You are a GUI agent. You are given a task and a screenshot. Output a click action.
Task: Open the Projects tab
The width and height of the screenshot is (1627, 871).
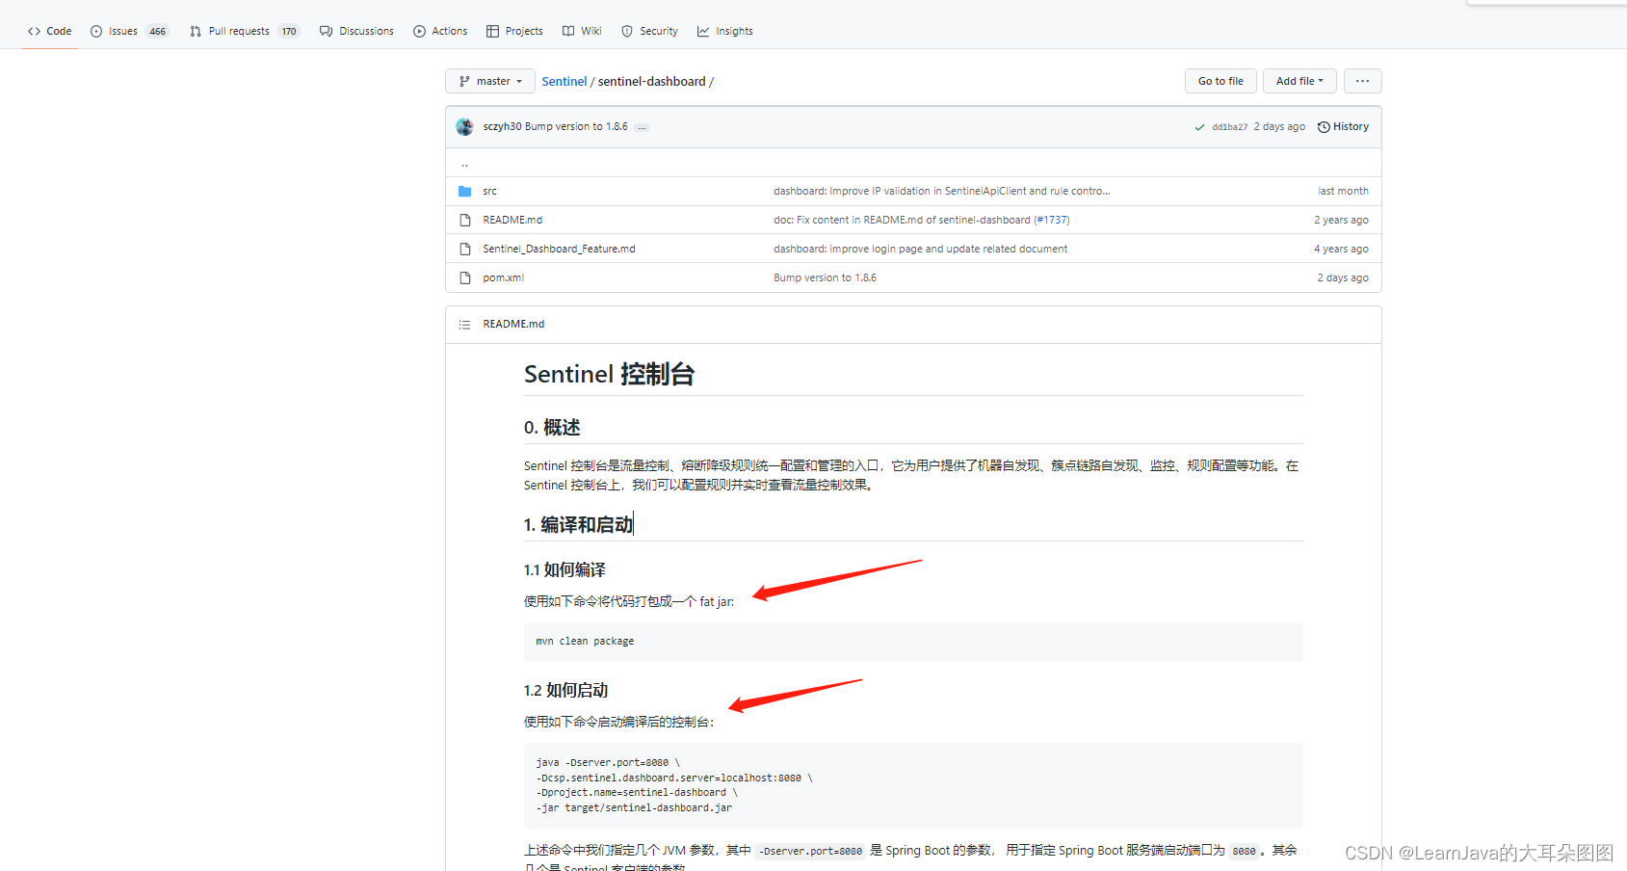[515, 31]
